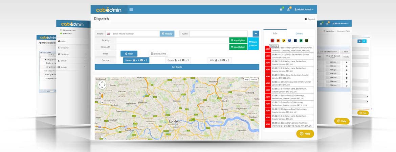Click the map pan control circle
This screenshot has height=152, width=396.
tap(103, 85)
